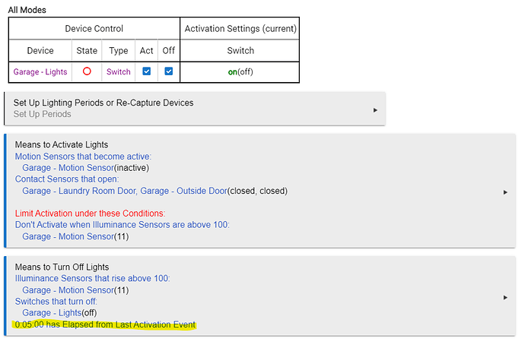Click the highlighted 0:05:00 elapsed time setting
Viewport: 525px width, 345px height.
105,324
